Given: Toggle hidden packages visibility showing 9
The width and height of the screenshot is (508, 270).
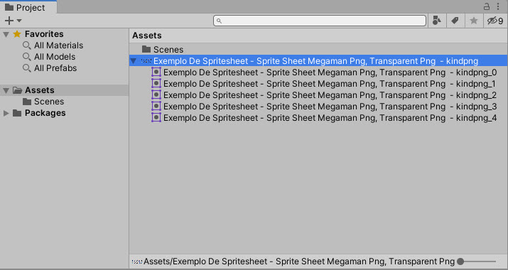Looking at the screenshot, I should pyautogui.click(x=495, y=21).
